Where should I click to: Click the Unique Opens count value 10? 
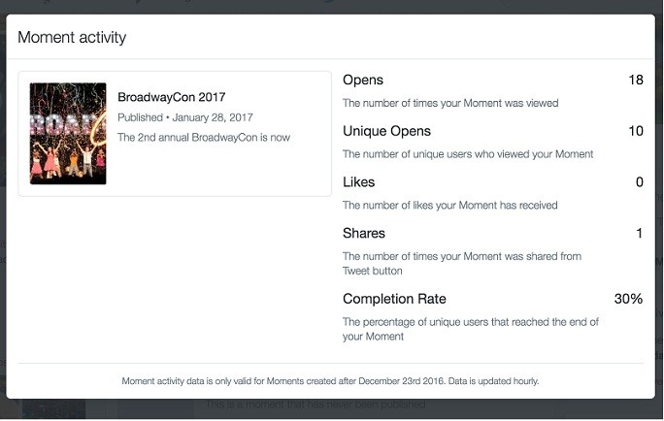coord(636,131)
